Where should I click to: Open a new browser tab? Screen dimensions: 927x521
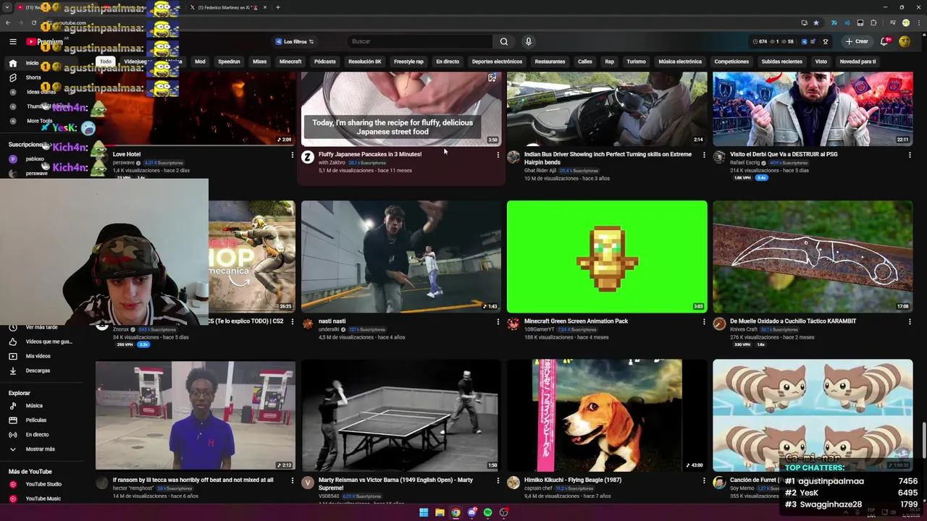point(278,7)
